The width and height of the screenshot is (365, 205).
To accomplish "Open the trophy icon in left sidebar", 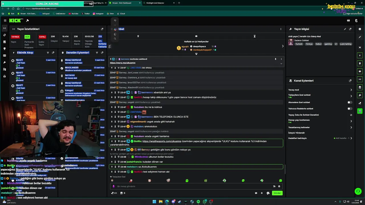I will click(x=4, y=49).
